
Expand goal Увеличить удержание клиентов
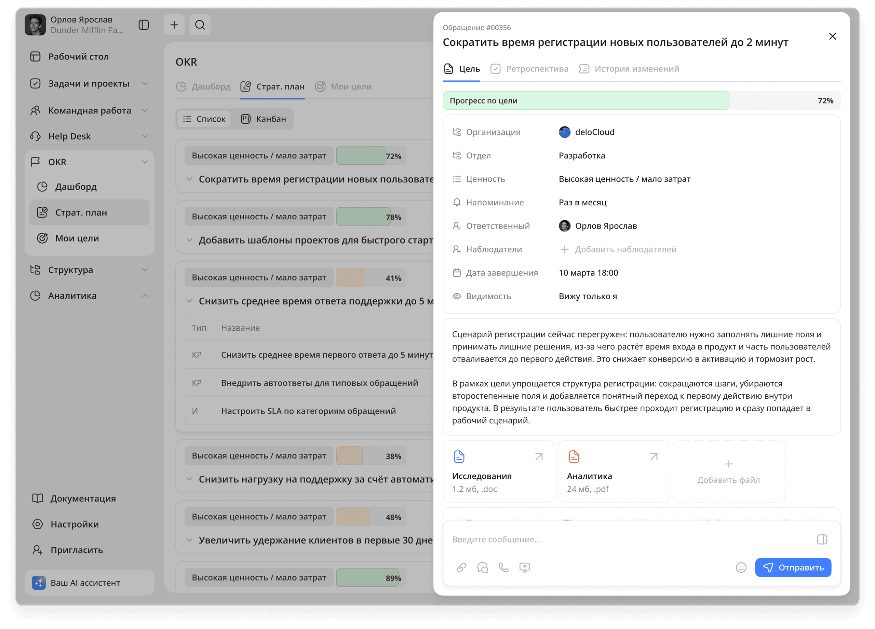coord(189,540)
